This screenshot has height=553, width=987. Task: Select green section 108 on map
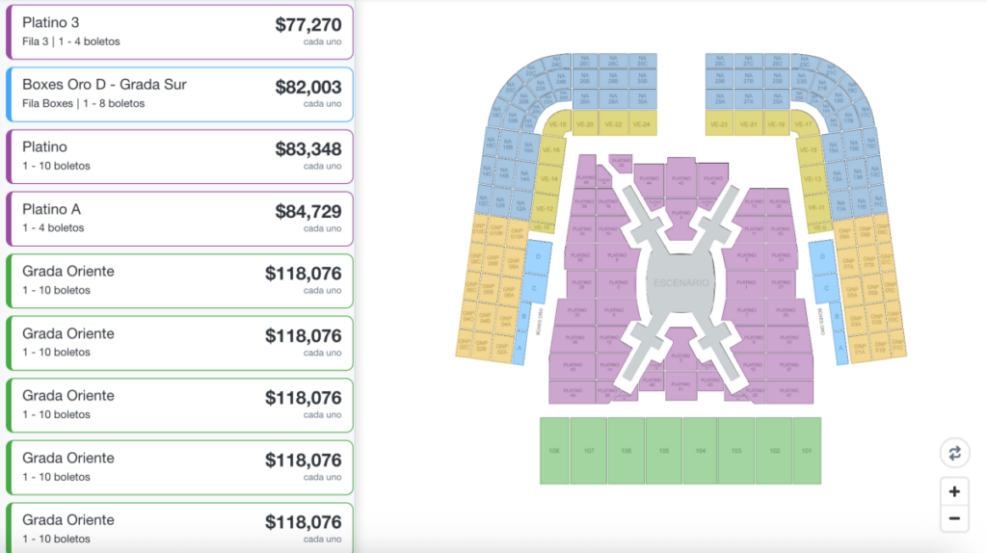(554, 450)
